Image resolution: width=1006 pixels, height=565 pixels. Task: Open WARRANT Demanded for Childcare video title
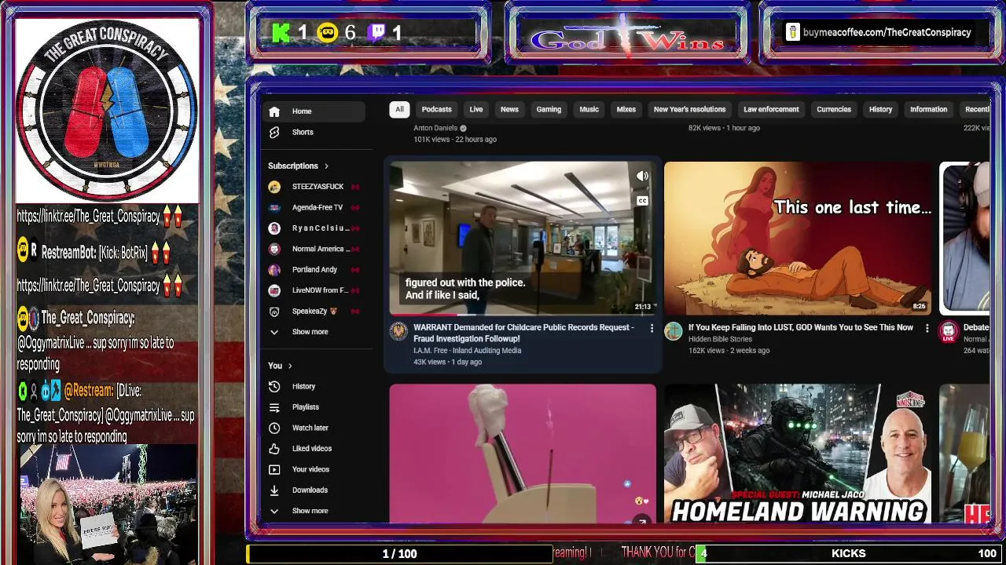click(523, 333)
